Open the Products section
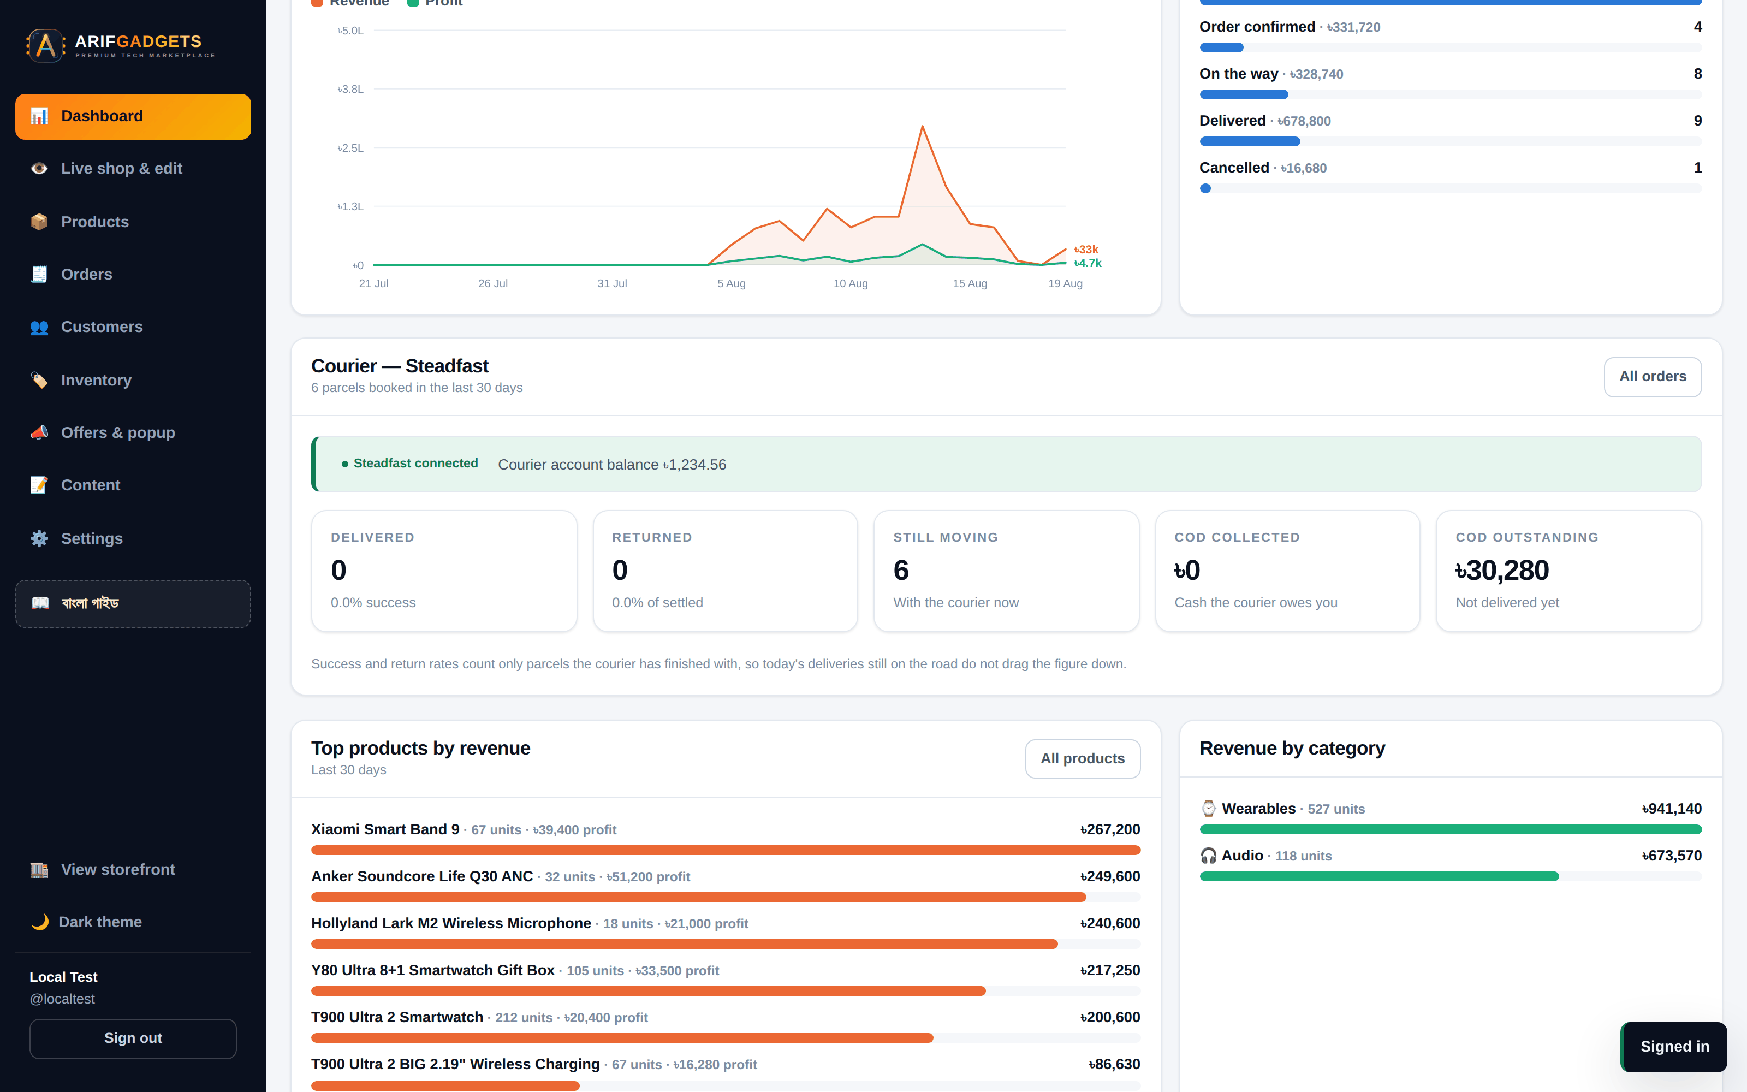 (133, 222)
